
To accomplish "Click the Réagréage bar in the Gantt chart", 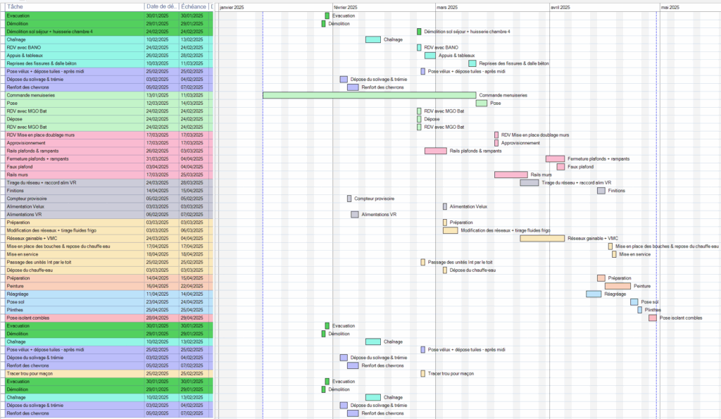I will click(594, 294).
